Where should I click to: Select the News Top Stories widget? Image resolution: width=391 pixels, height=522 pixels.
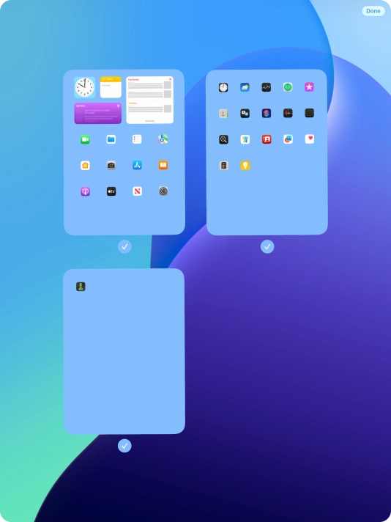click(x=150, y=100)
